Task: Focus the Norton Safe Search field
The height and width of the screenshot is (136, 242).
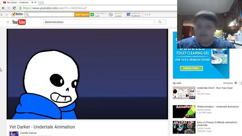Action: (50, 14)
